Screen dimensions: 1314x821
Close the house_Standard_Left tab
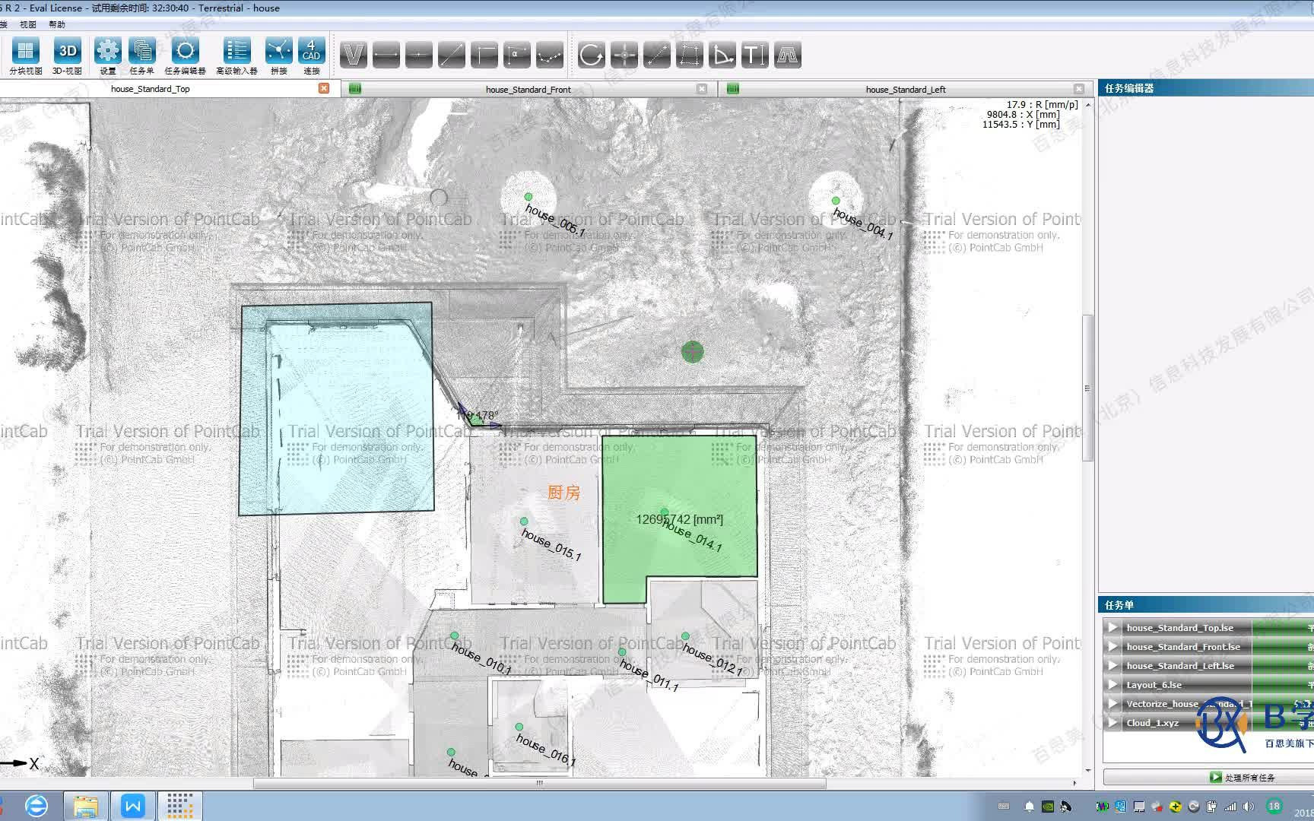(x=1079, y=89)
